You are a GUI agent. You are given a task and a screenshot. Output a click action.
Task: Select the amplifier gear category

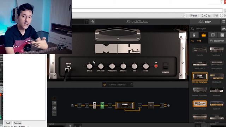click(x=203, y=35)
